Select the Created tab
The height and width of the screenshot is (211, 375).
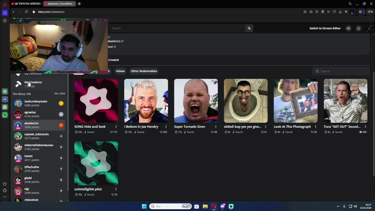click(x=113, y=60)
